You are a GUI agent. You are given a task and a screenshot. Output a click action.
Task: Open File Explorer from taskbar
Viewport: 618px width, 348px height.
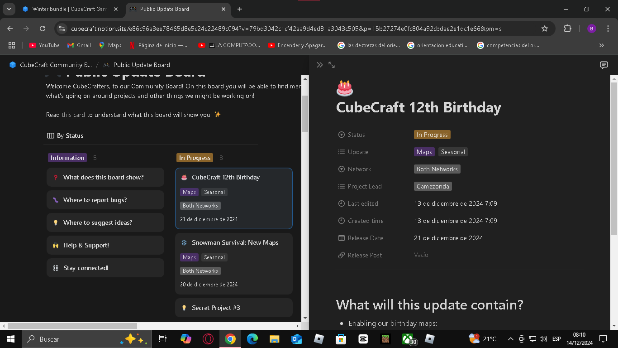pyautogui.click(x=274, y=339)
